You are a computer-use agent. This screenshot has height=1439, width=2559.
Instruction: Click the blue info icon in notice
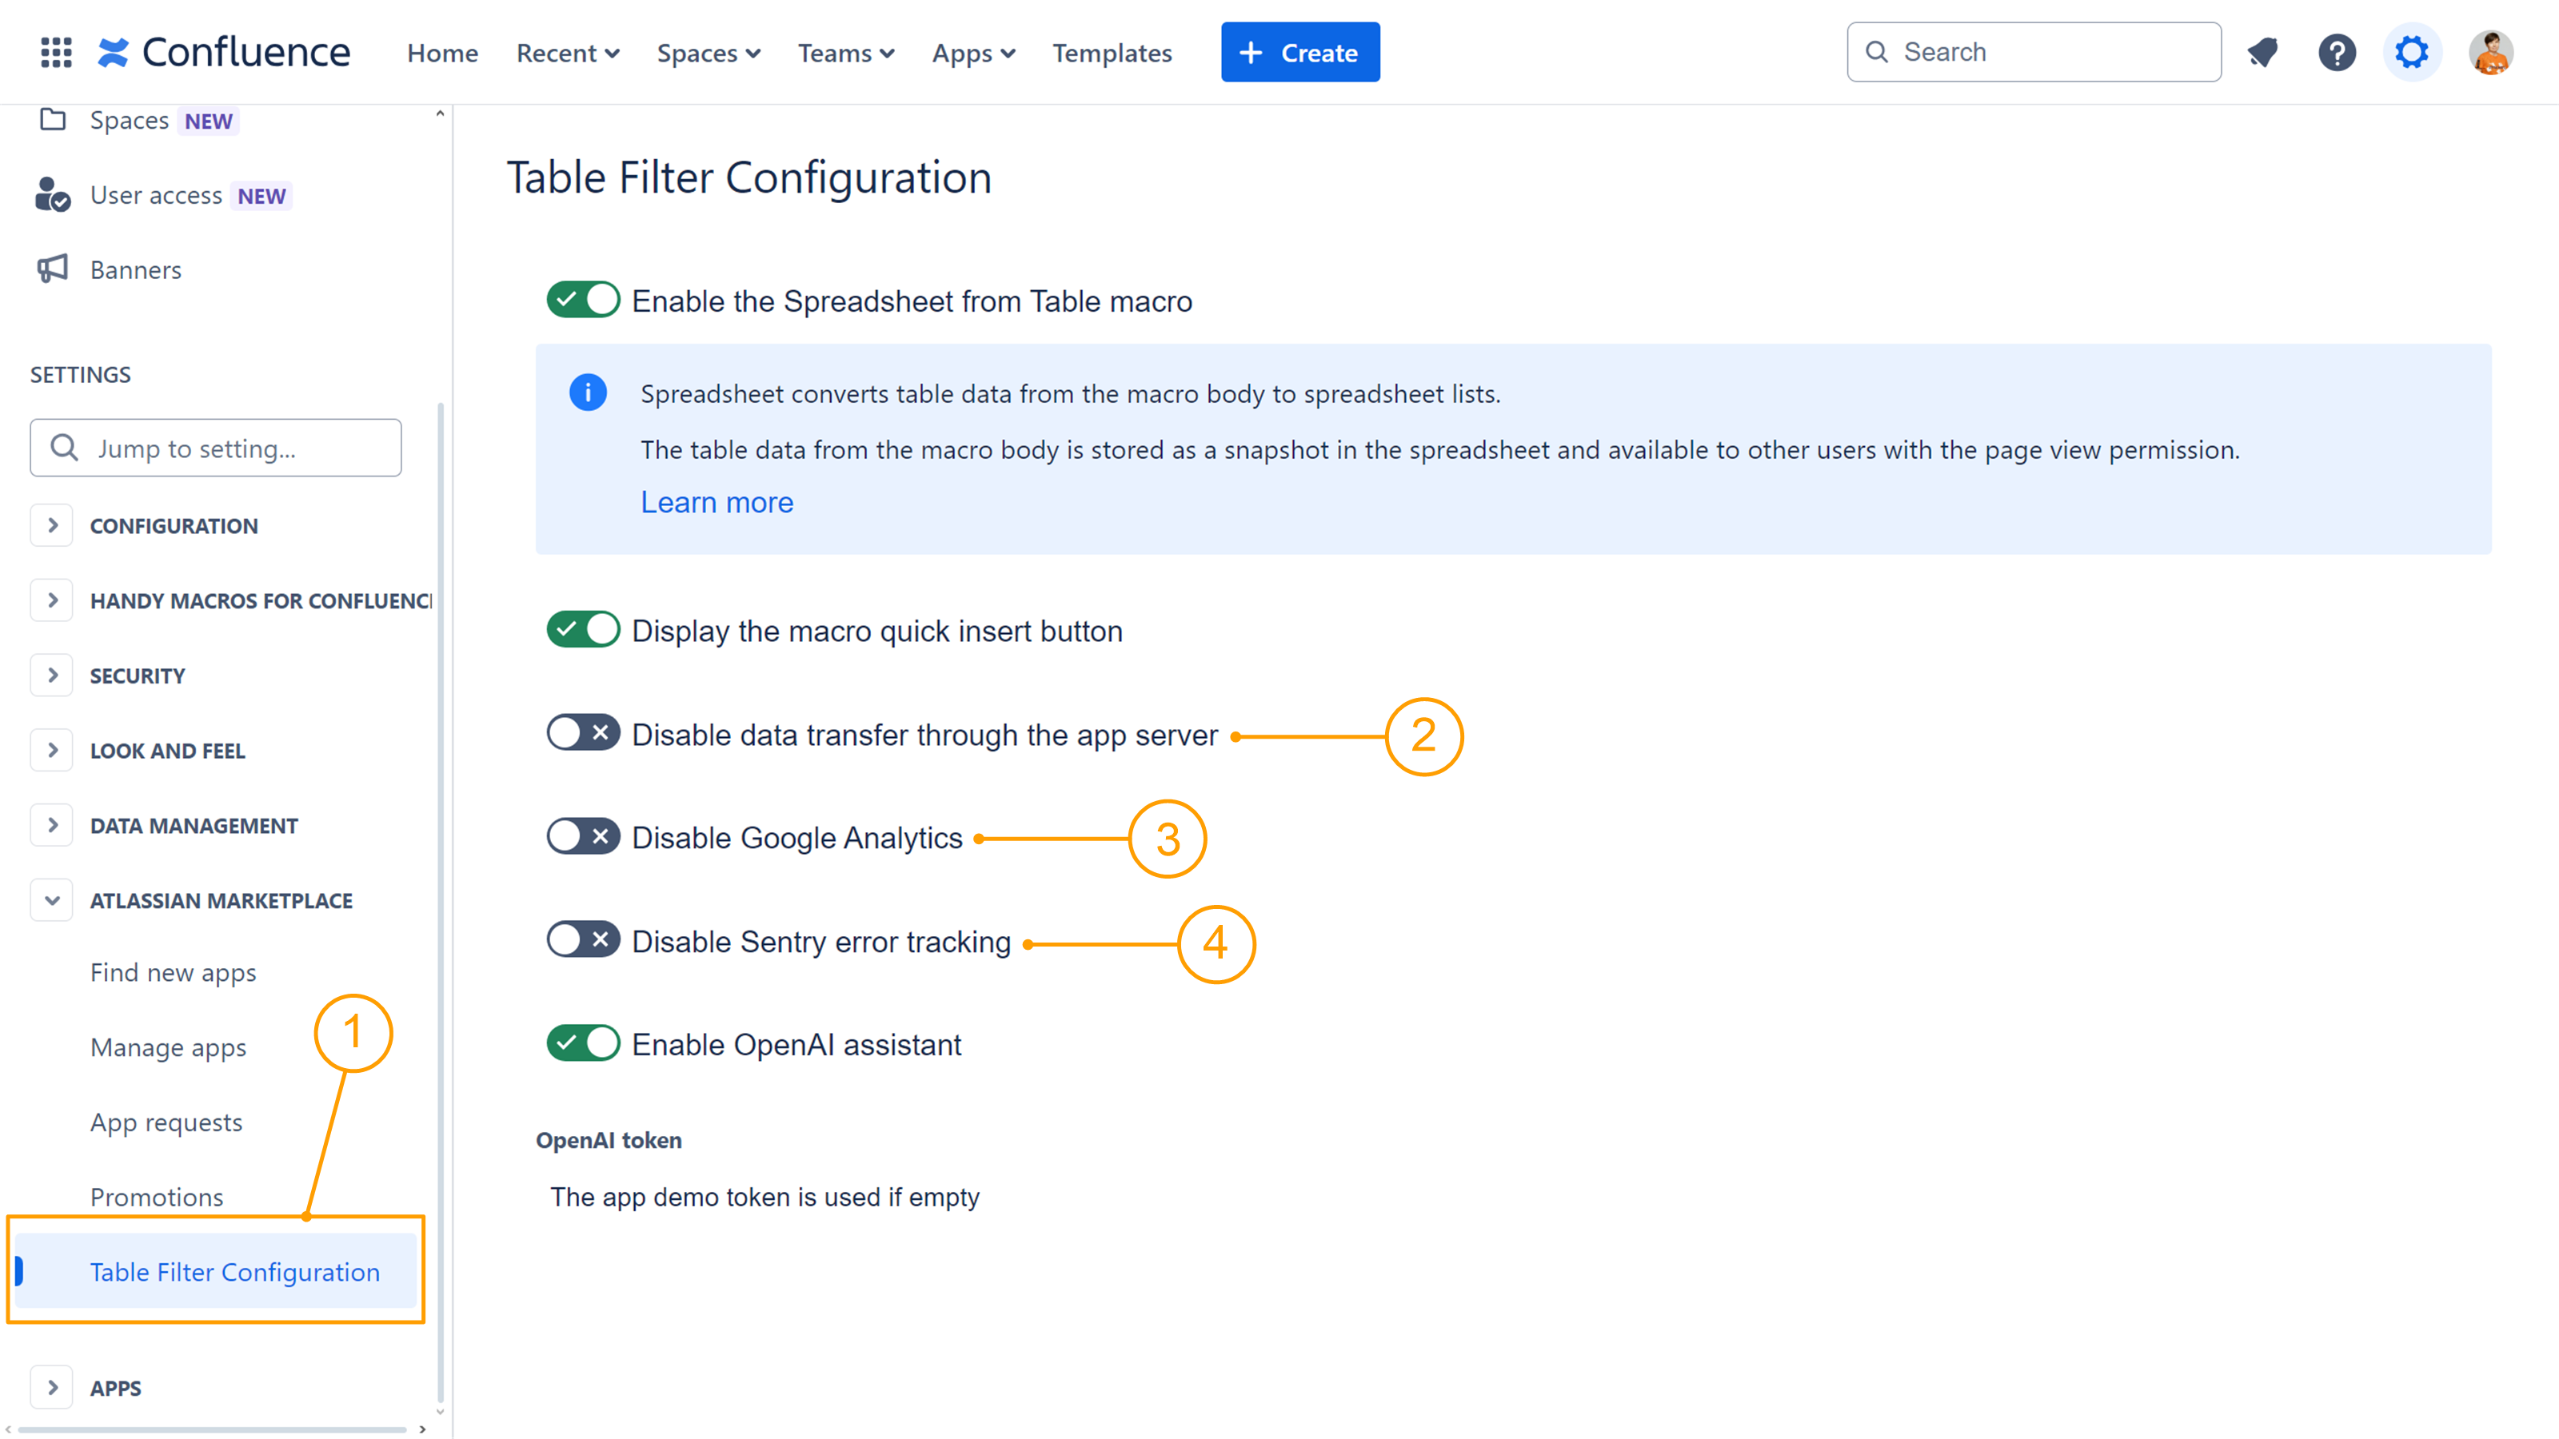[587, 393]
